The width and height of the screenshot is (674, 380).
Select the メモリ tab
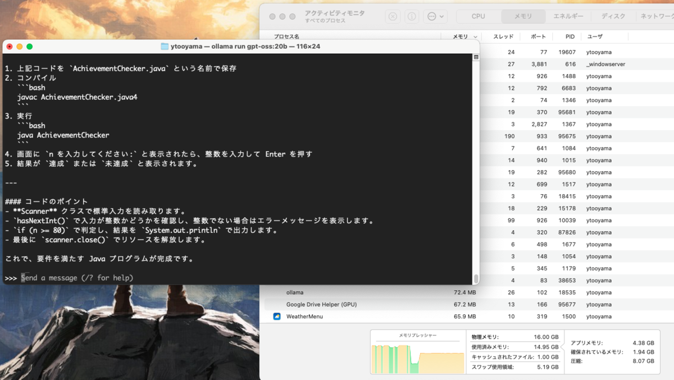(x=523, y=16)
